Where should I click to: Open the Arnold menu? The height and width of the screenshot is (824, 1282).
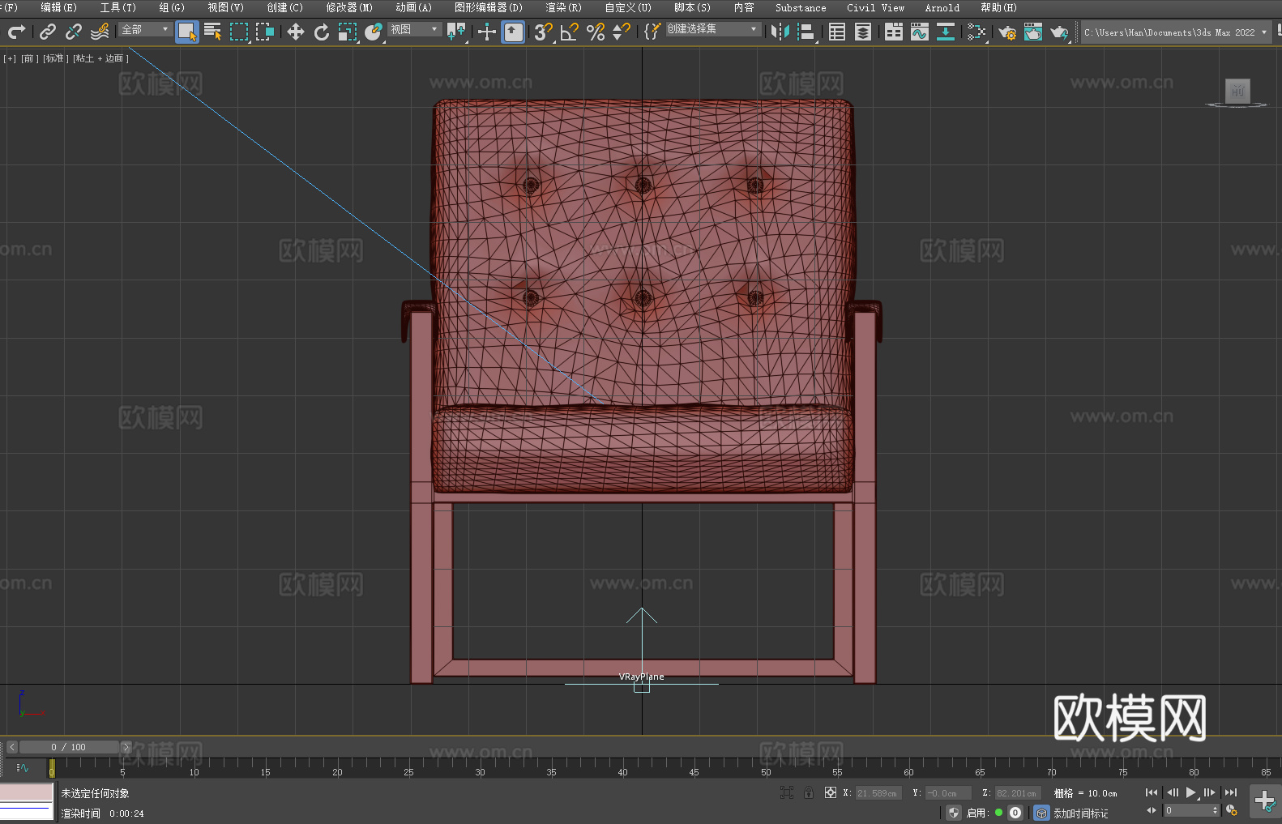(942, 7)
